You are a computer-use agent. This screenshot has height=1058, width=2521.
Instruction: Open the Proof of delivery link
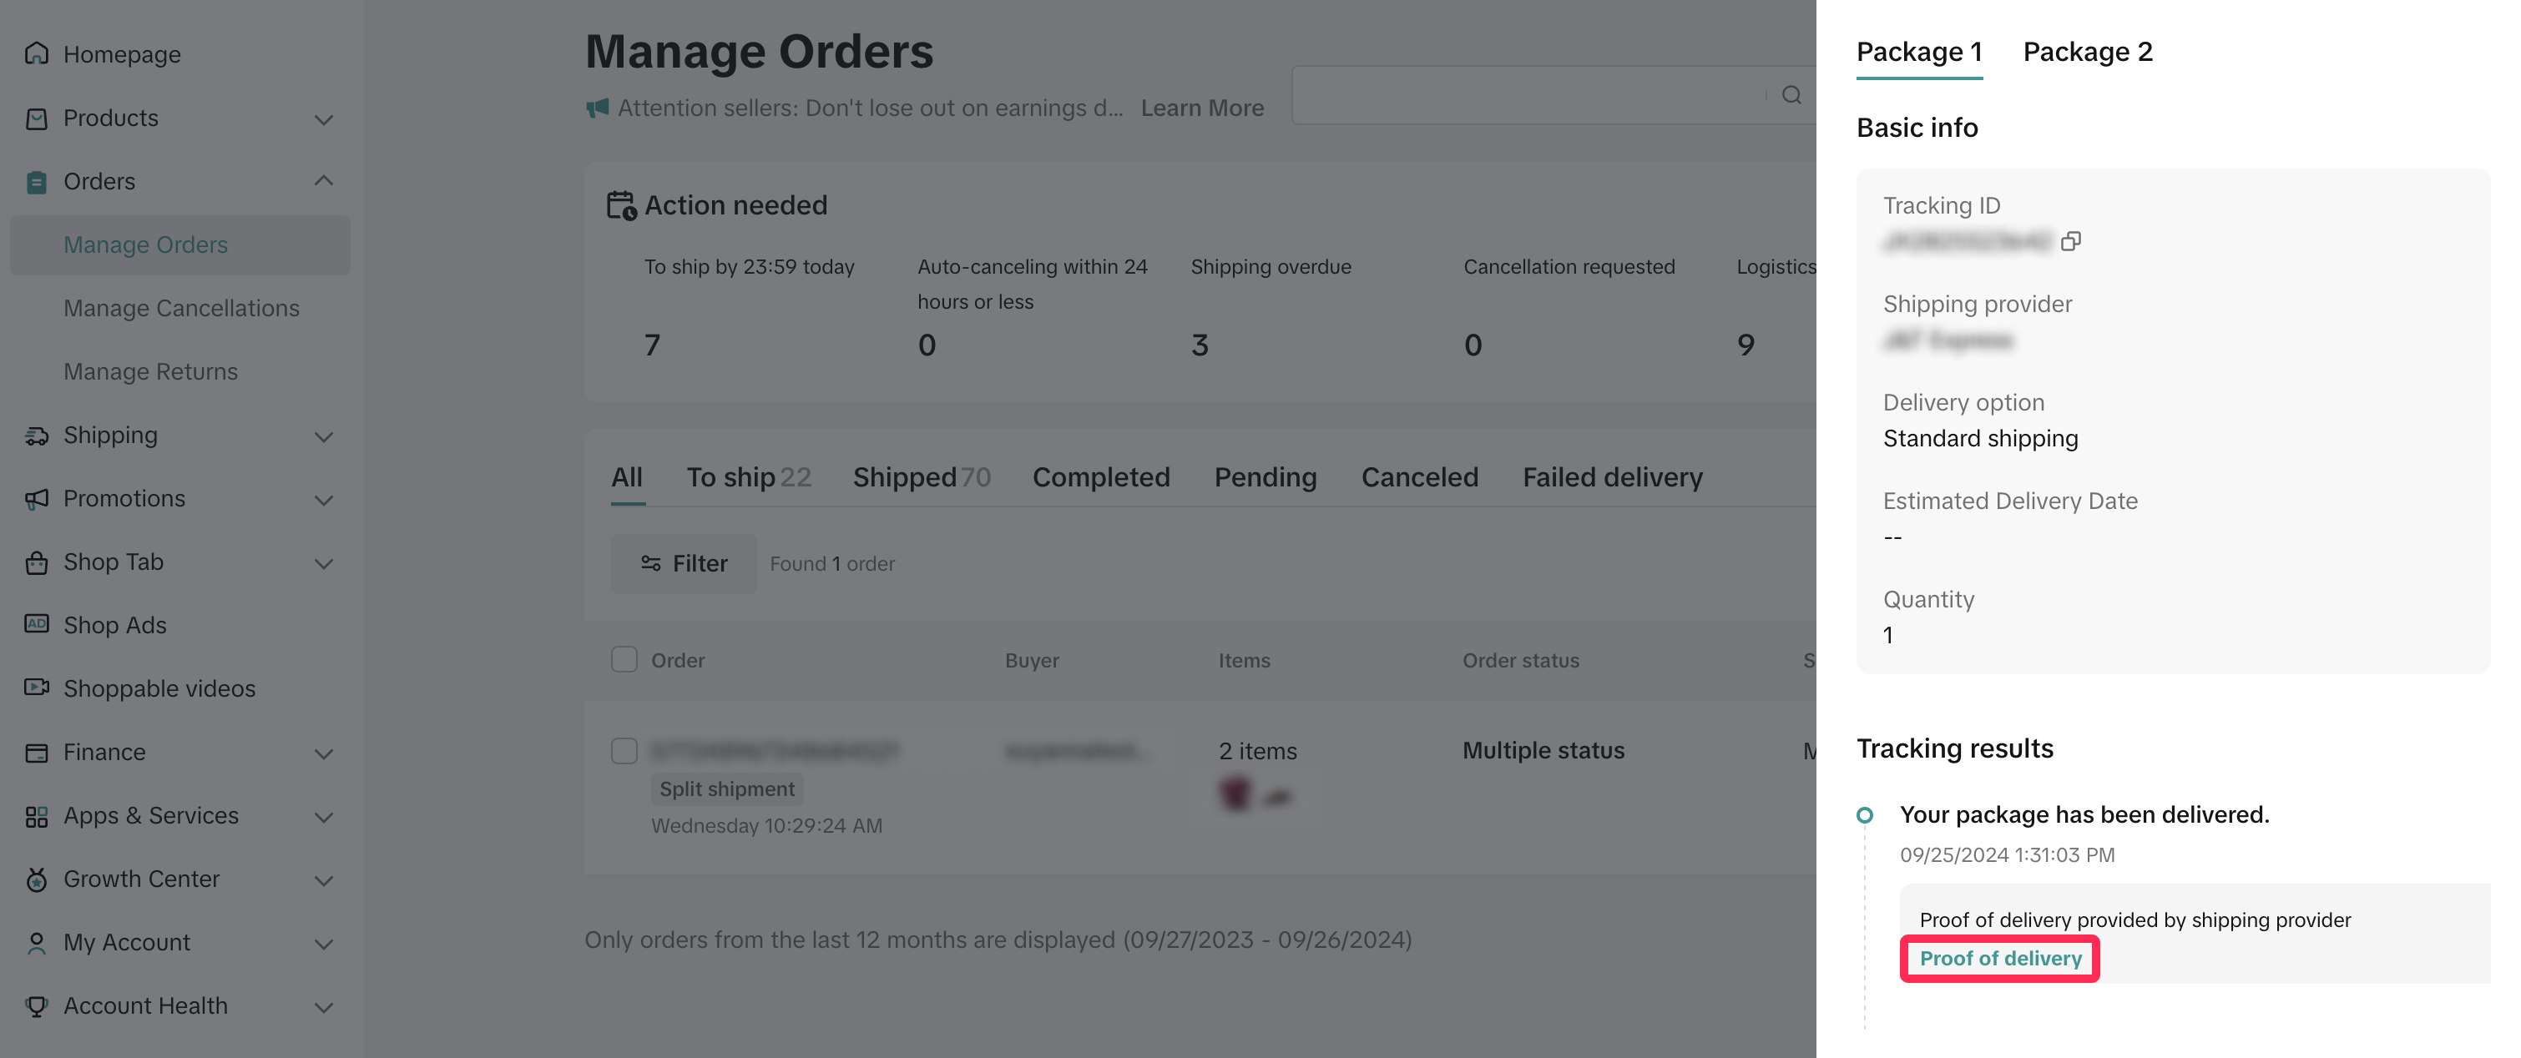click(x=2000, y=958)
